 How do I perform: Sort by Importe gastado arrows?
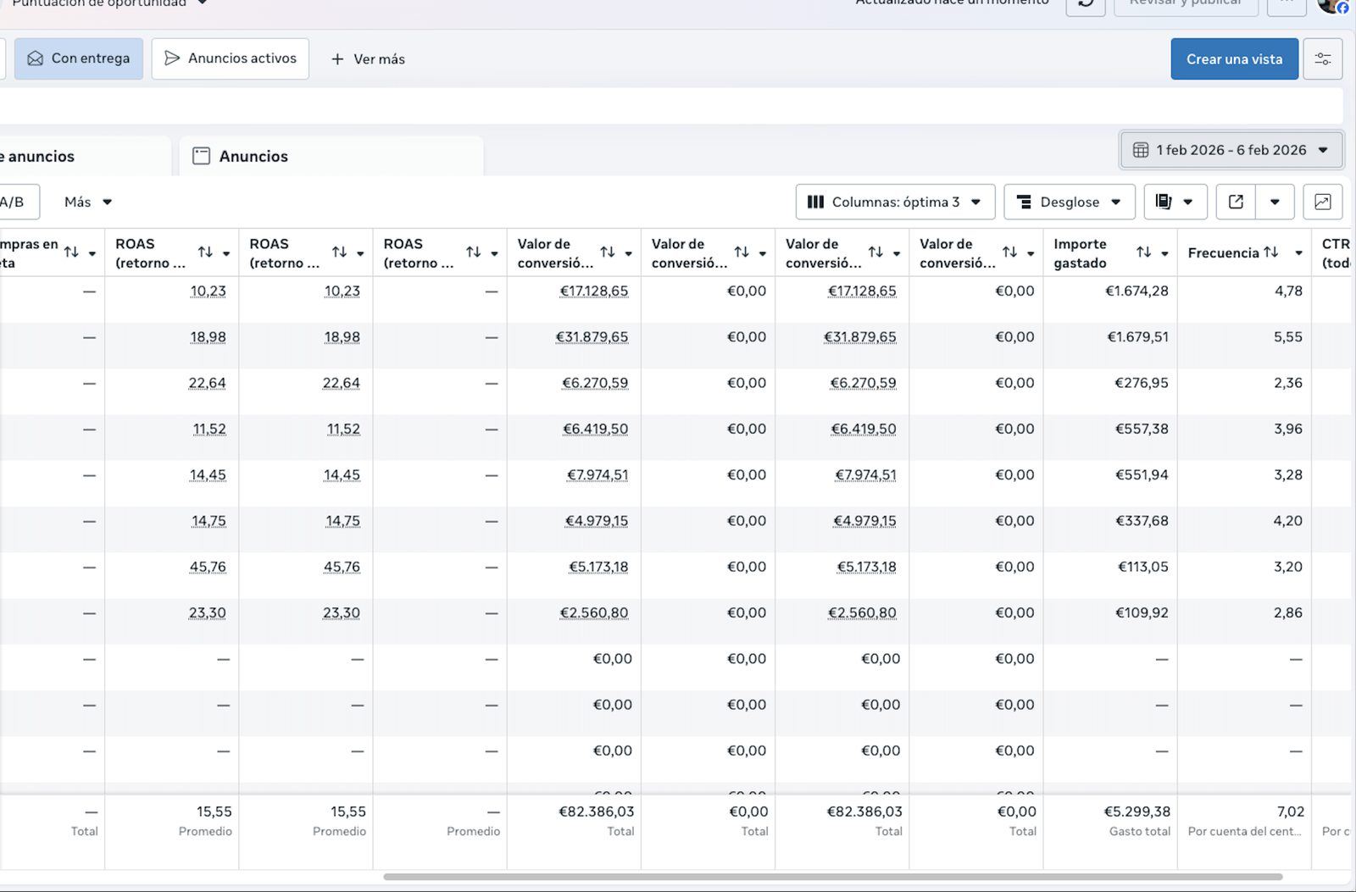click(x=1143, y=252)
